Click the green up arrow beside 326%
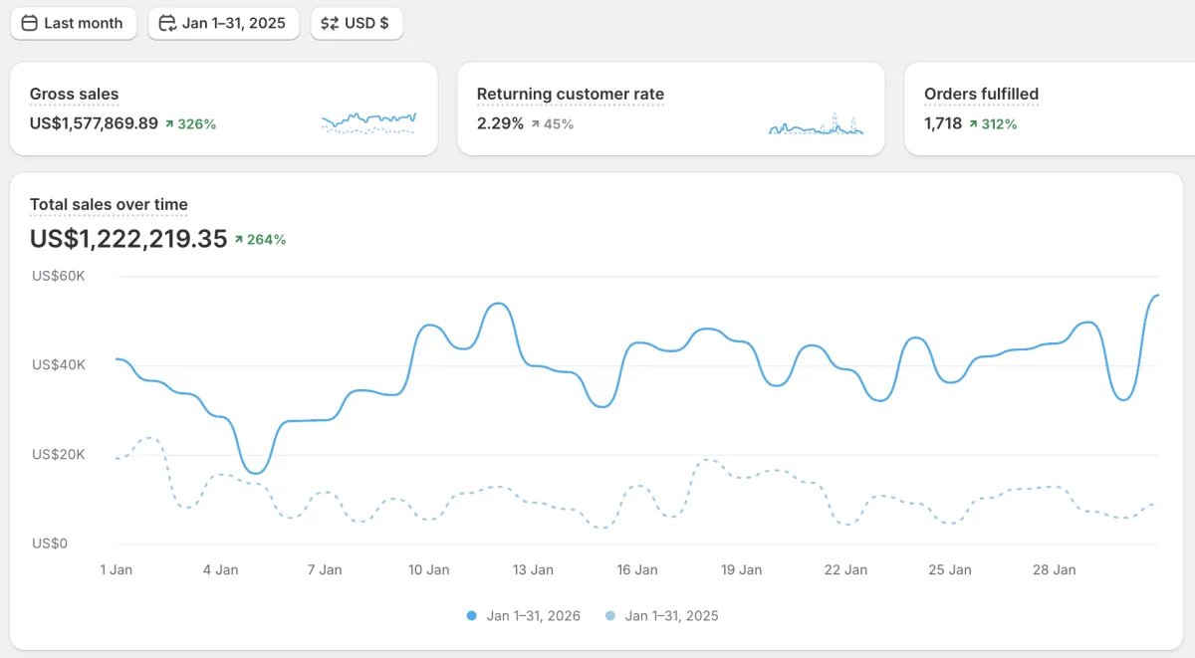The image size is (1195, 658). (x=169, y=124)
